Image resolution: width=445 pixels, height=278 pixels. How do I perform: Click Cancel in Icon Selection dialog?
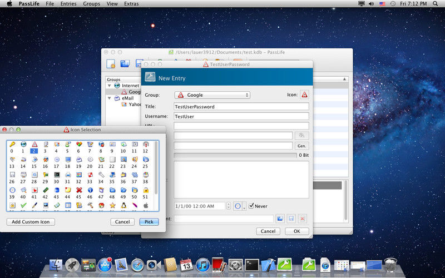coord(122,222)
